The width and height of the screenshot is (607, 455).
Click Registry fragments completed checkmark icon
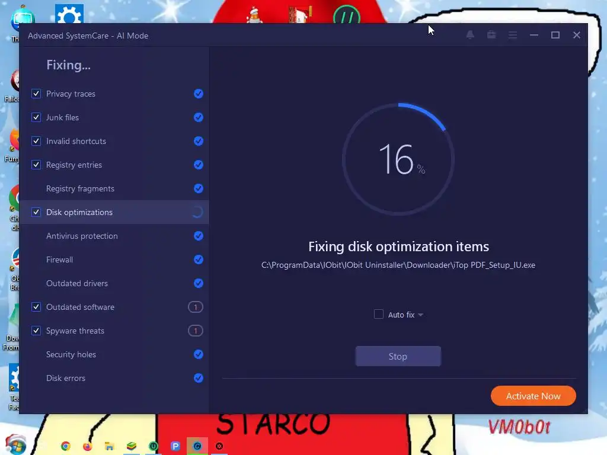pos(198,188)
